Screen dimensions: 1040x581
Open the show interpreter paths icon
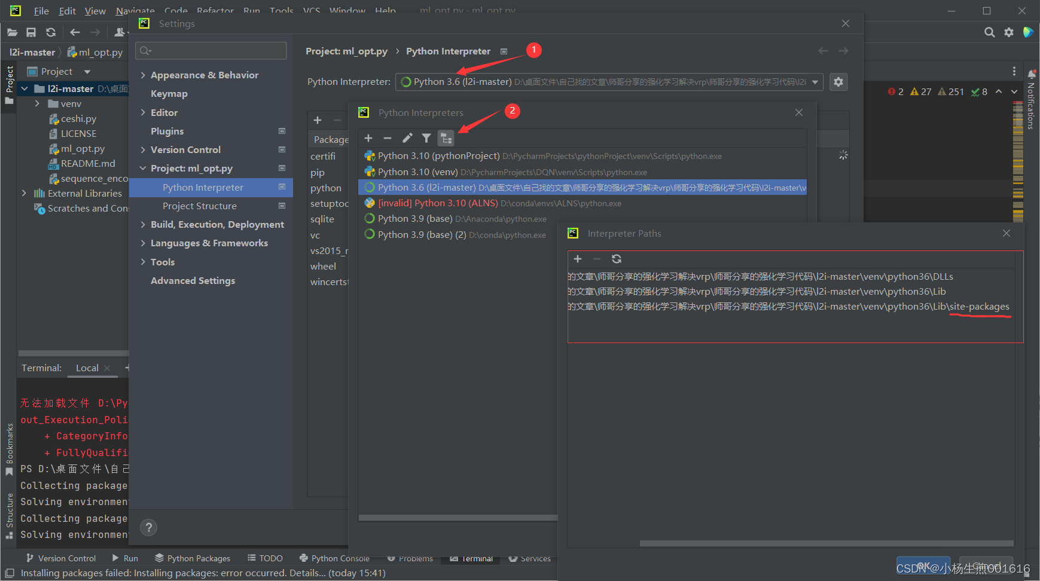(x=446, y=138)
